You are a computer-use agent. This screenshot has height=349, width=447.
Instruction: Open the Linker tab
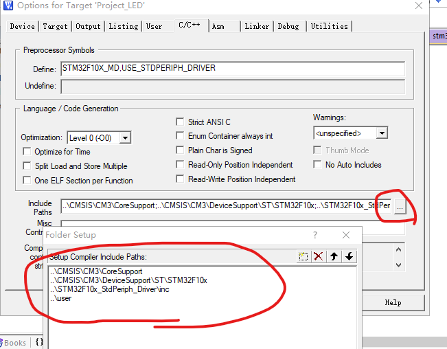click(257, 26)
